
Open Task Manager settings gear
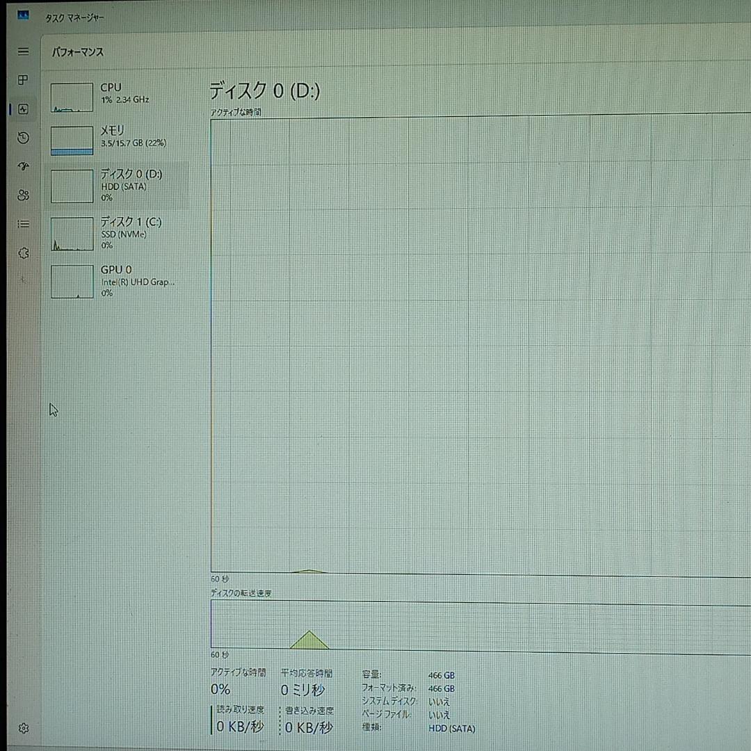(x=24, y=729)
